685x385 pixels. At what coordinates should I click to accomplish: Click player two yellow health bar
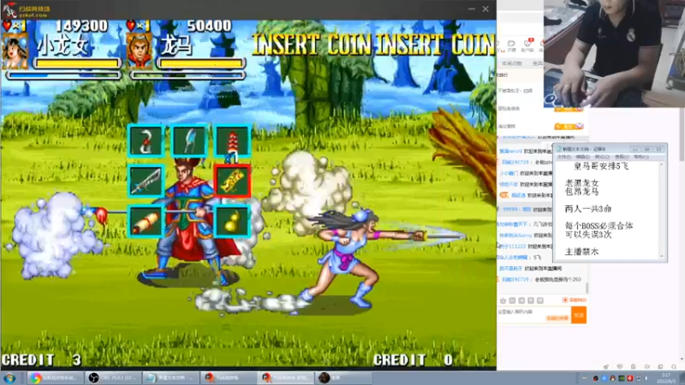pos(201,63)
